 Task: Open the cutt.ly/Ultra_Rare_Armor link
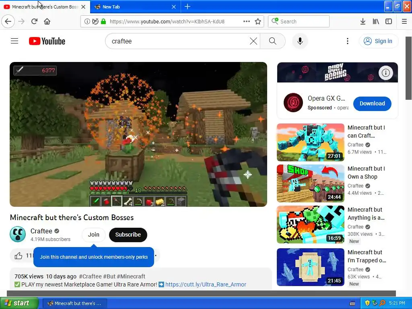click(x=206, y=284)
